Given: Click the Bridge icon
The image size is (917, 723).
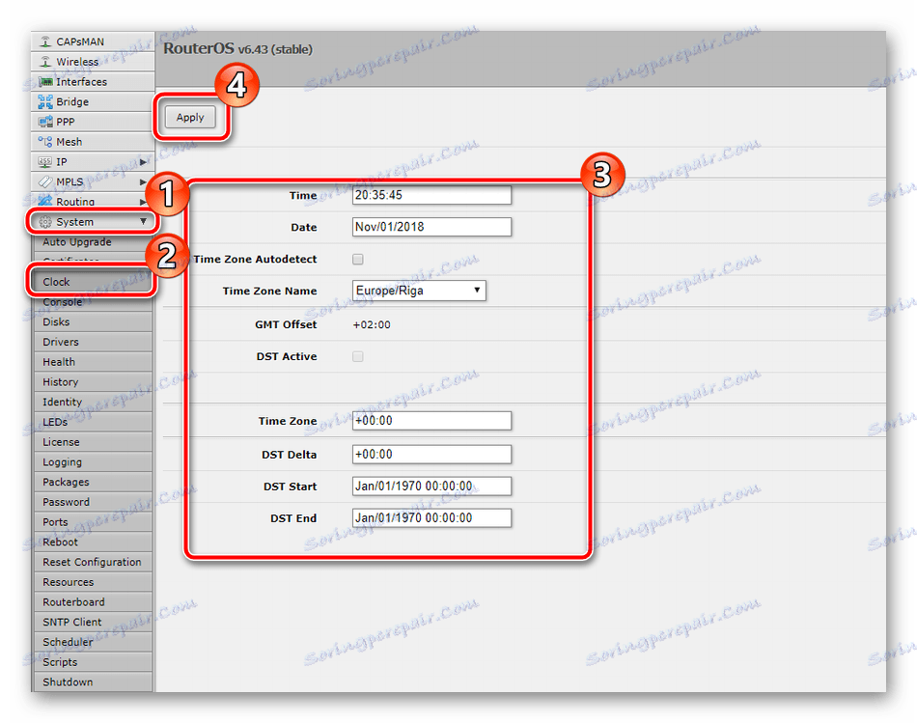Looking at the screenshot, I should point(45,101).
